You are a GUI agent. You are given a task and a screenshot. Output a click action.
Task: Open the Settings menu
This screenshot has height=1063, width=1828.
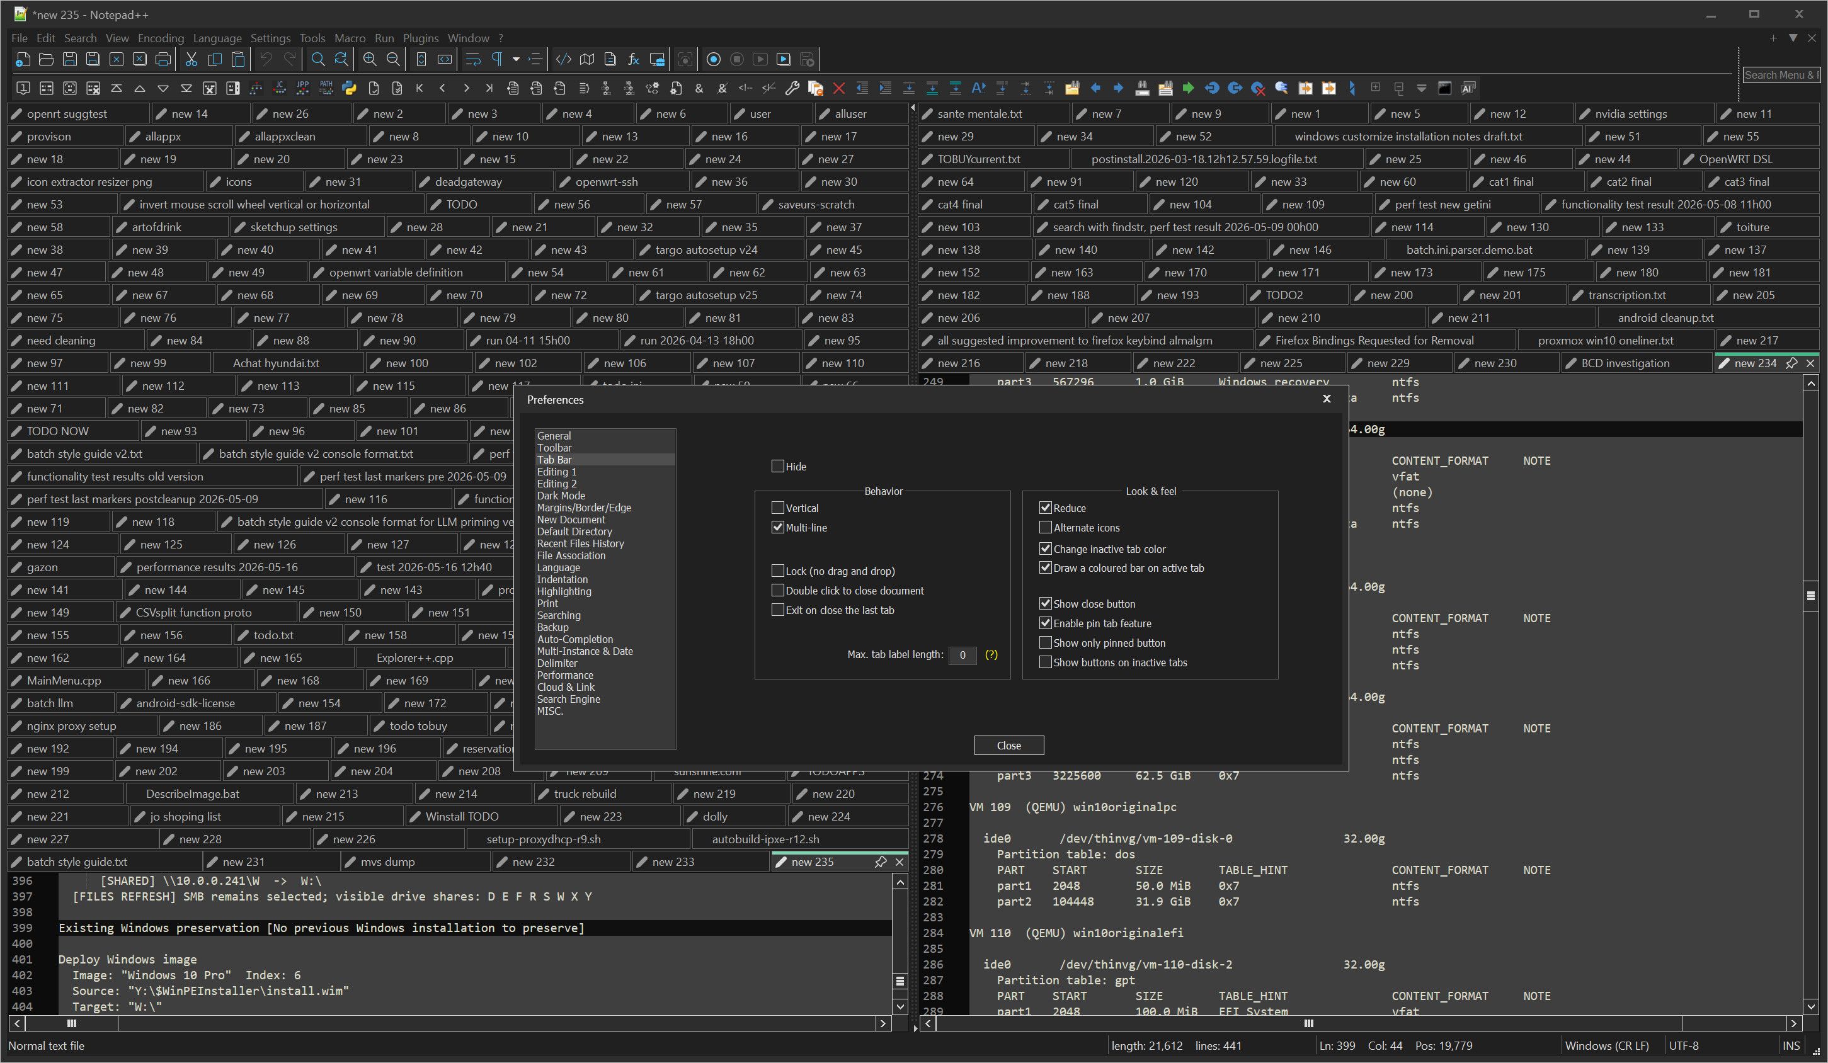pyautogui.click(x=270, y=38)
